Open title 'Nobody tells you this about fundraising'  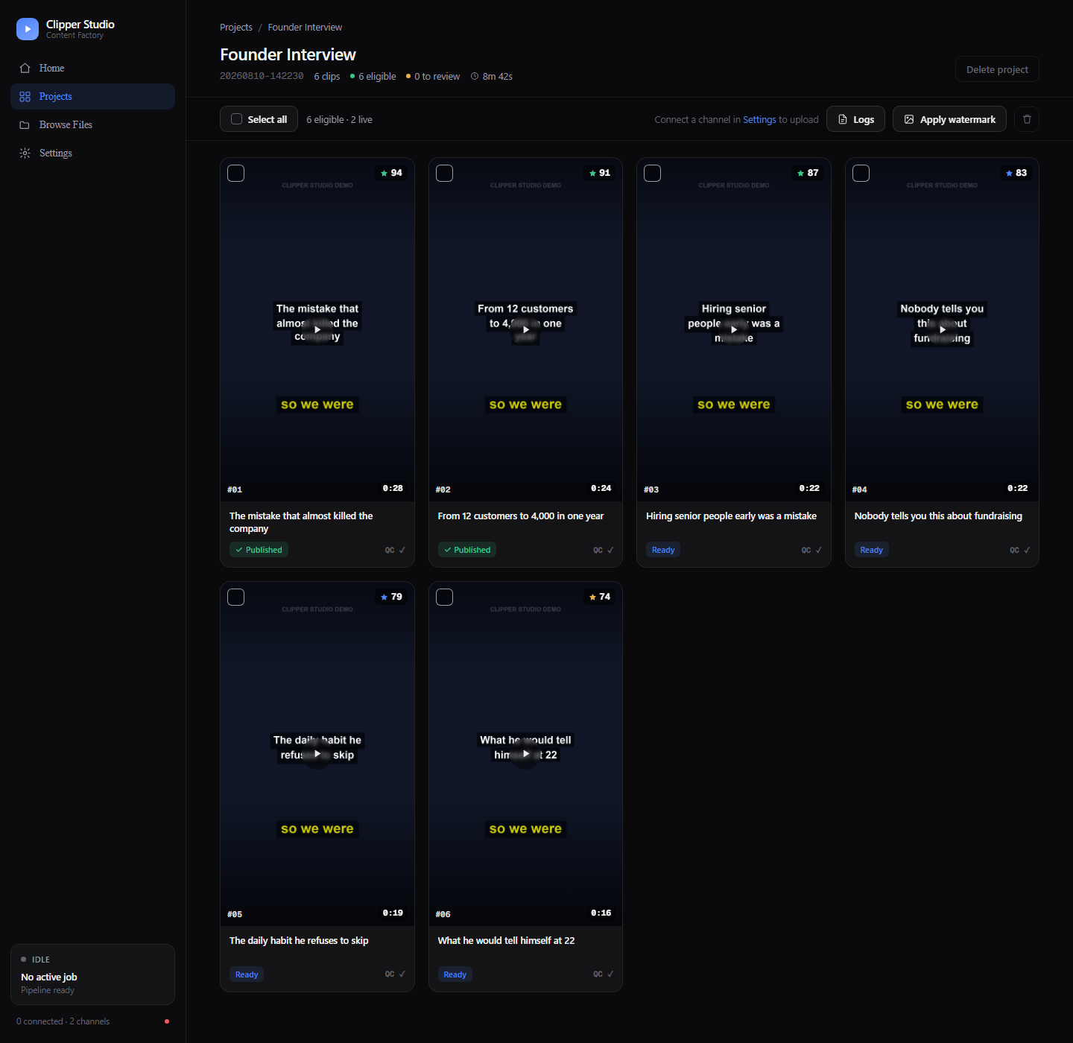click(x=938, y=516)
